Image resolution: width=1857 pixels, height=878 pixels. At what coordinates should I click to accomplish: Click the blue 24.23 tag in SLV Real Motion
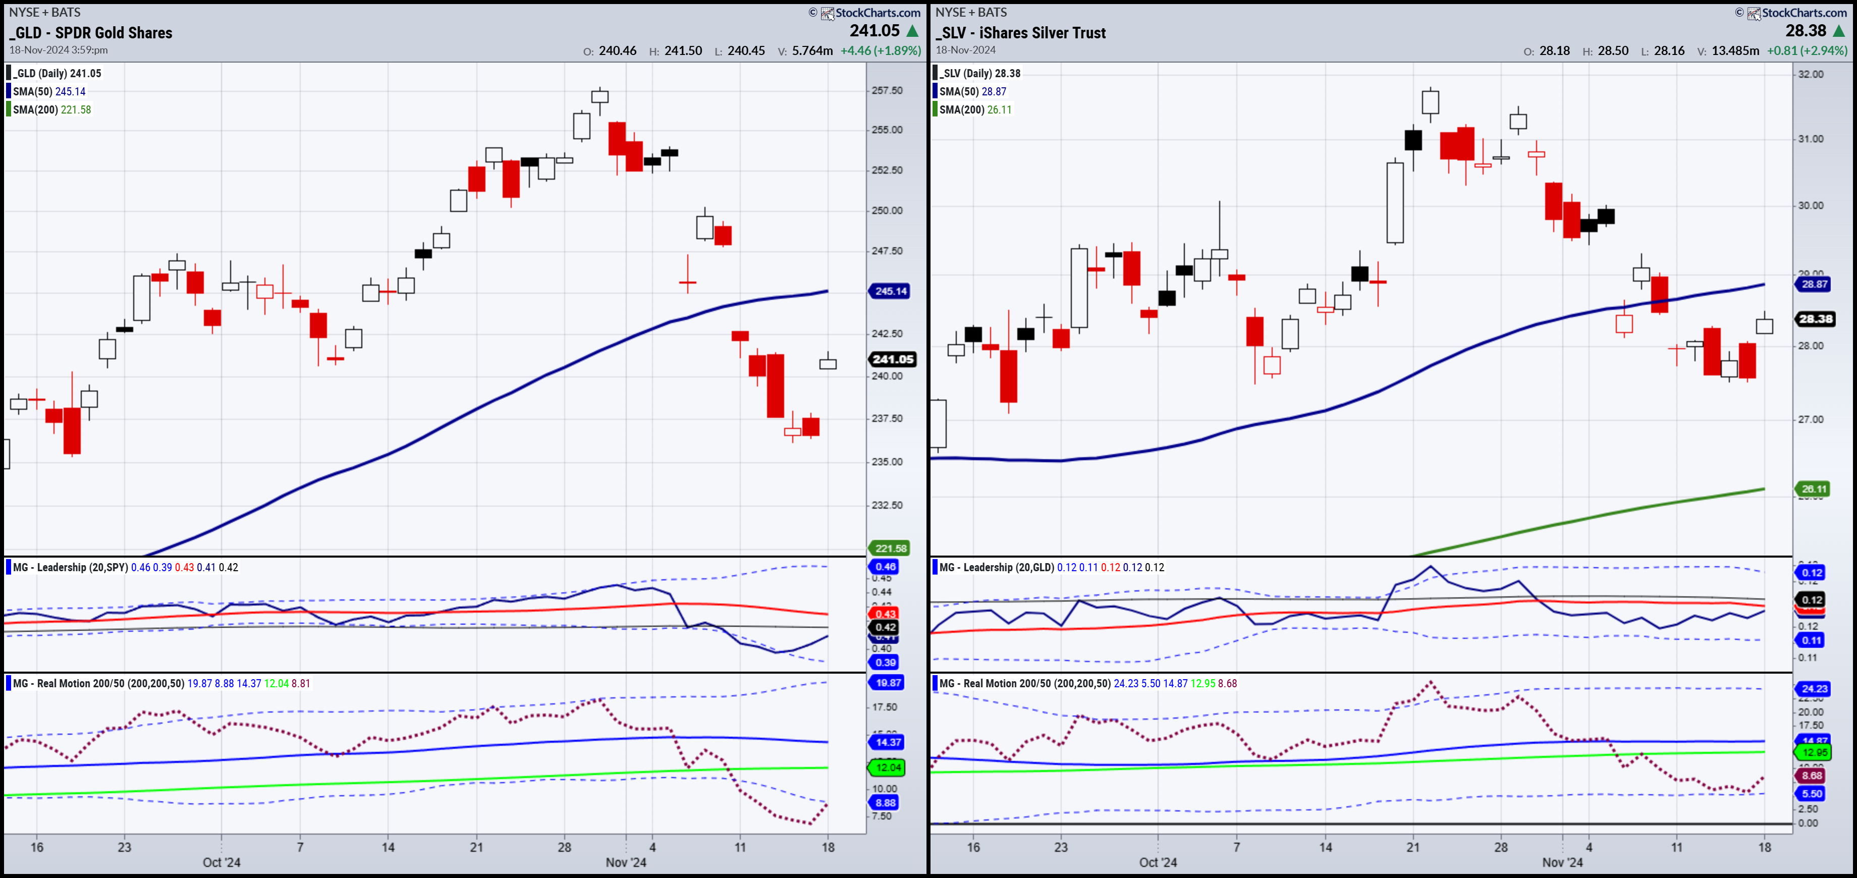click(x=1814, y=688)
